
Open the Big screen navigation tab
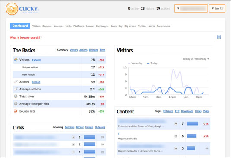(x=130, y=26)
